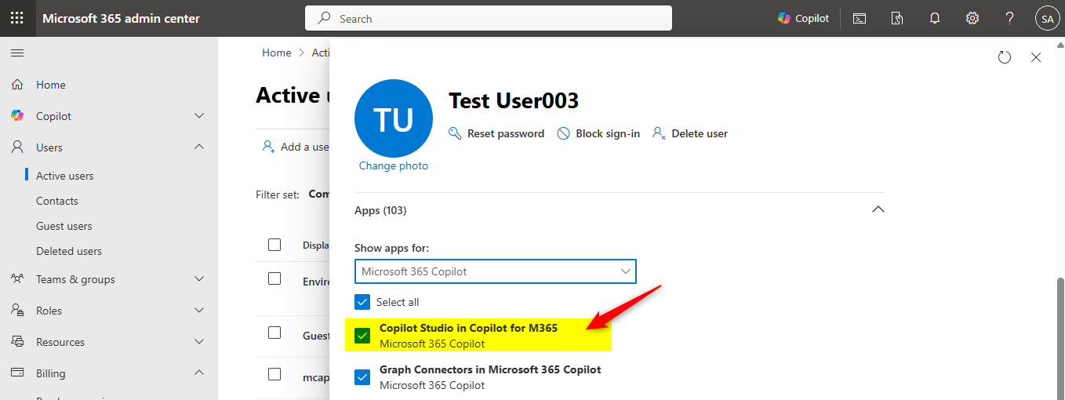The height and width of the screenshot is (400, 1065).
Task: Click Reset password for Test User003
Action: coord(496,133)
